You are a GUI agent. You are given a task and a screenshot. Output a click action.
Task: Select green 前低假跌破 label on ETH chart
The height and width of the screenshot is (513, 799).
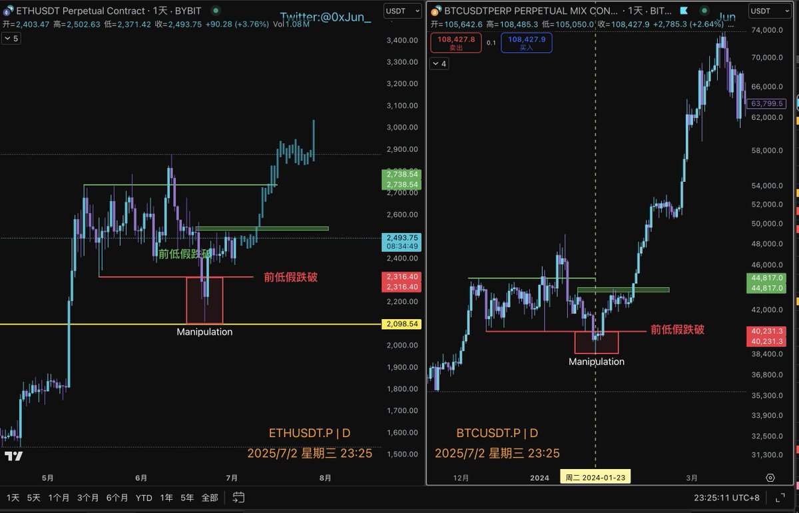pyautogui.click(x=185, y=254)
